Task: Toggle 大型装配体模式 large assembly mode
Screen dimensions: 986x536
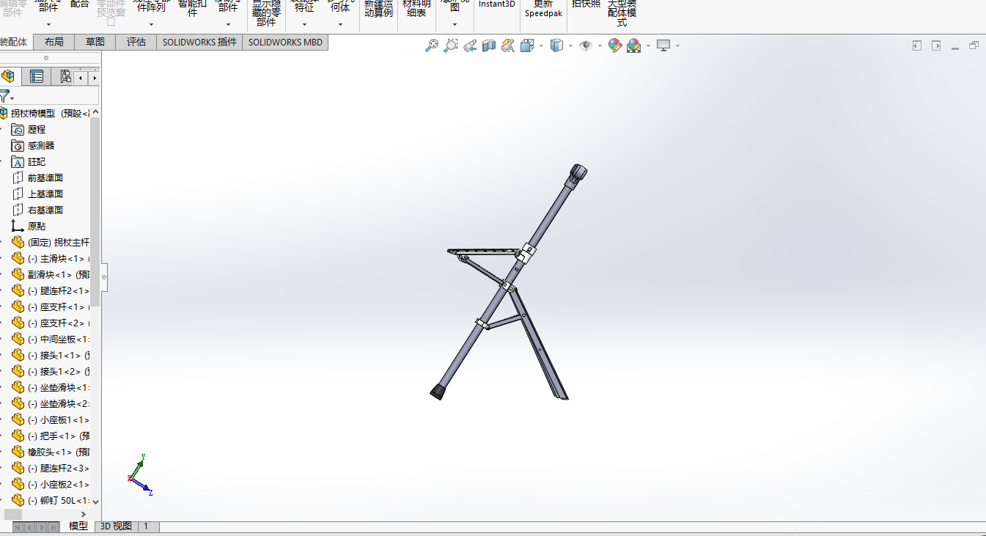Action: 622,12
